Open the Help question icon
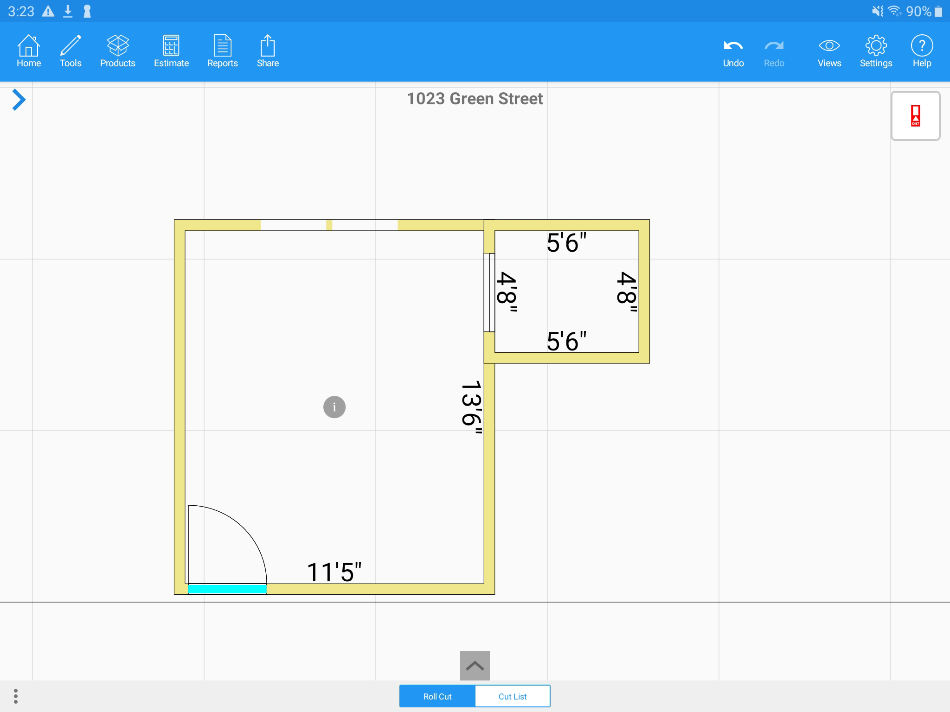The image size is (950, 712). click(922, 51)
